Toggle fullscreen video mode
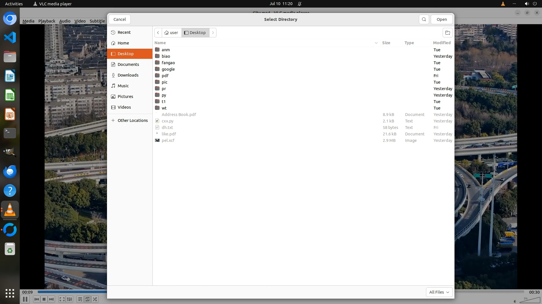Screen dimensions: 542x304 point(62,299)
